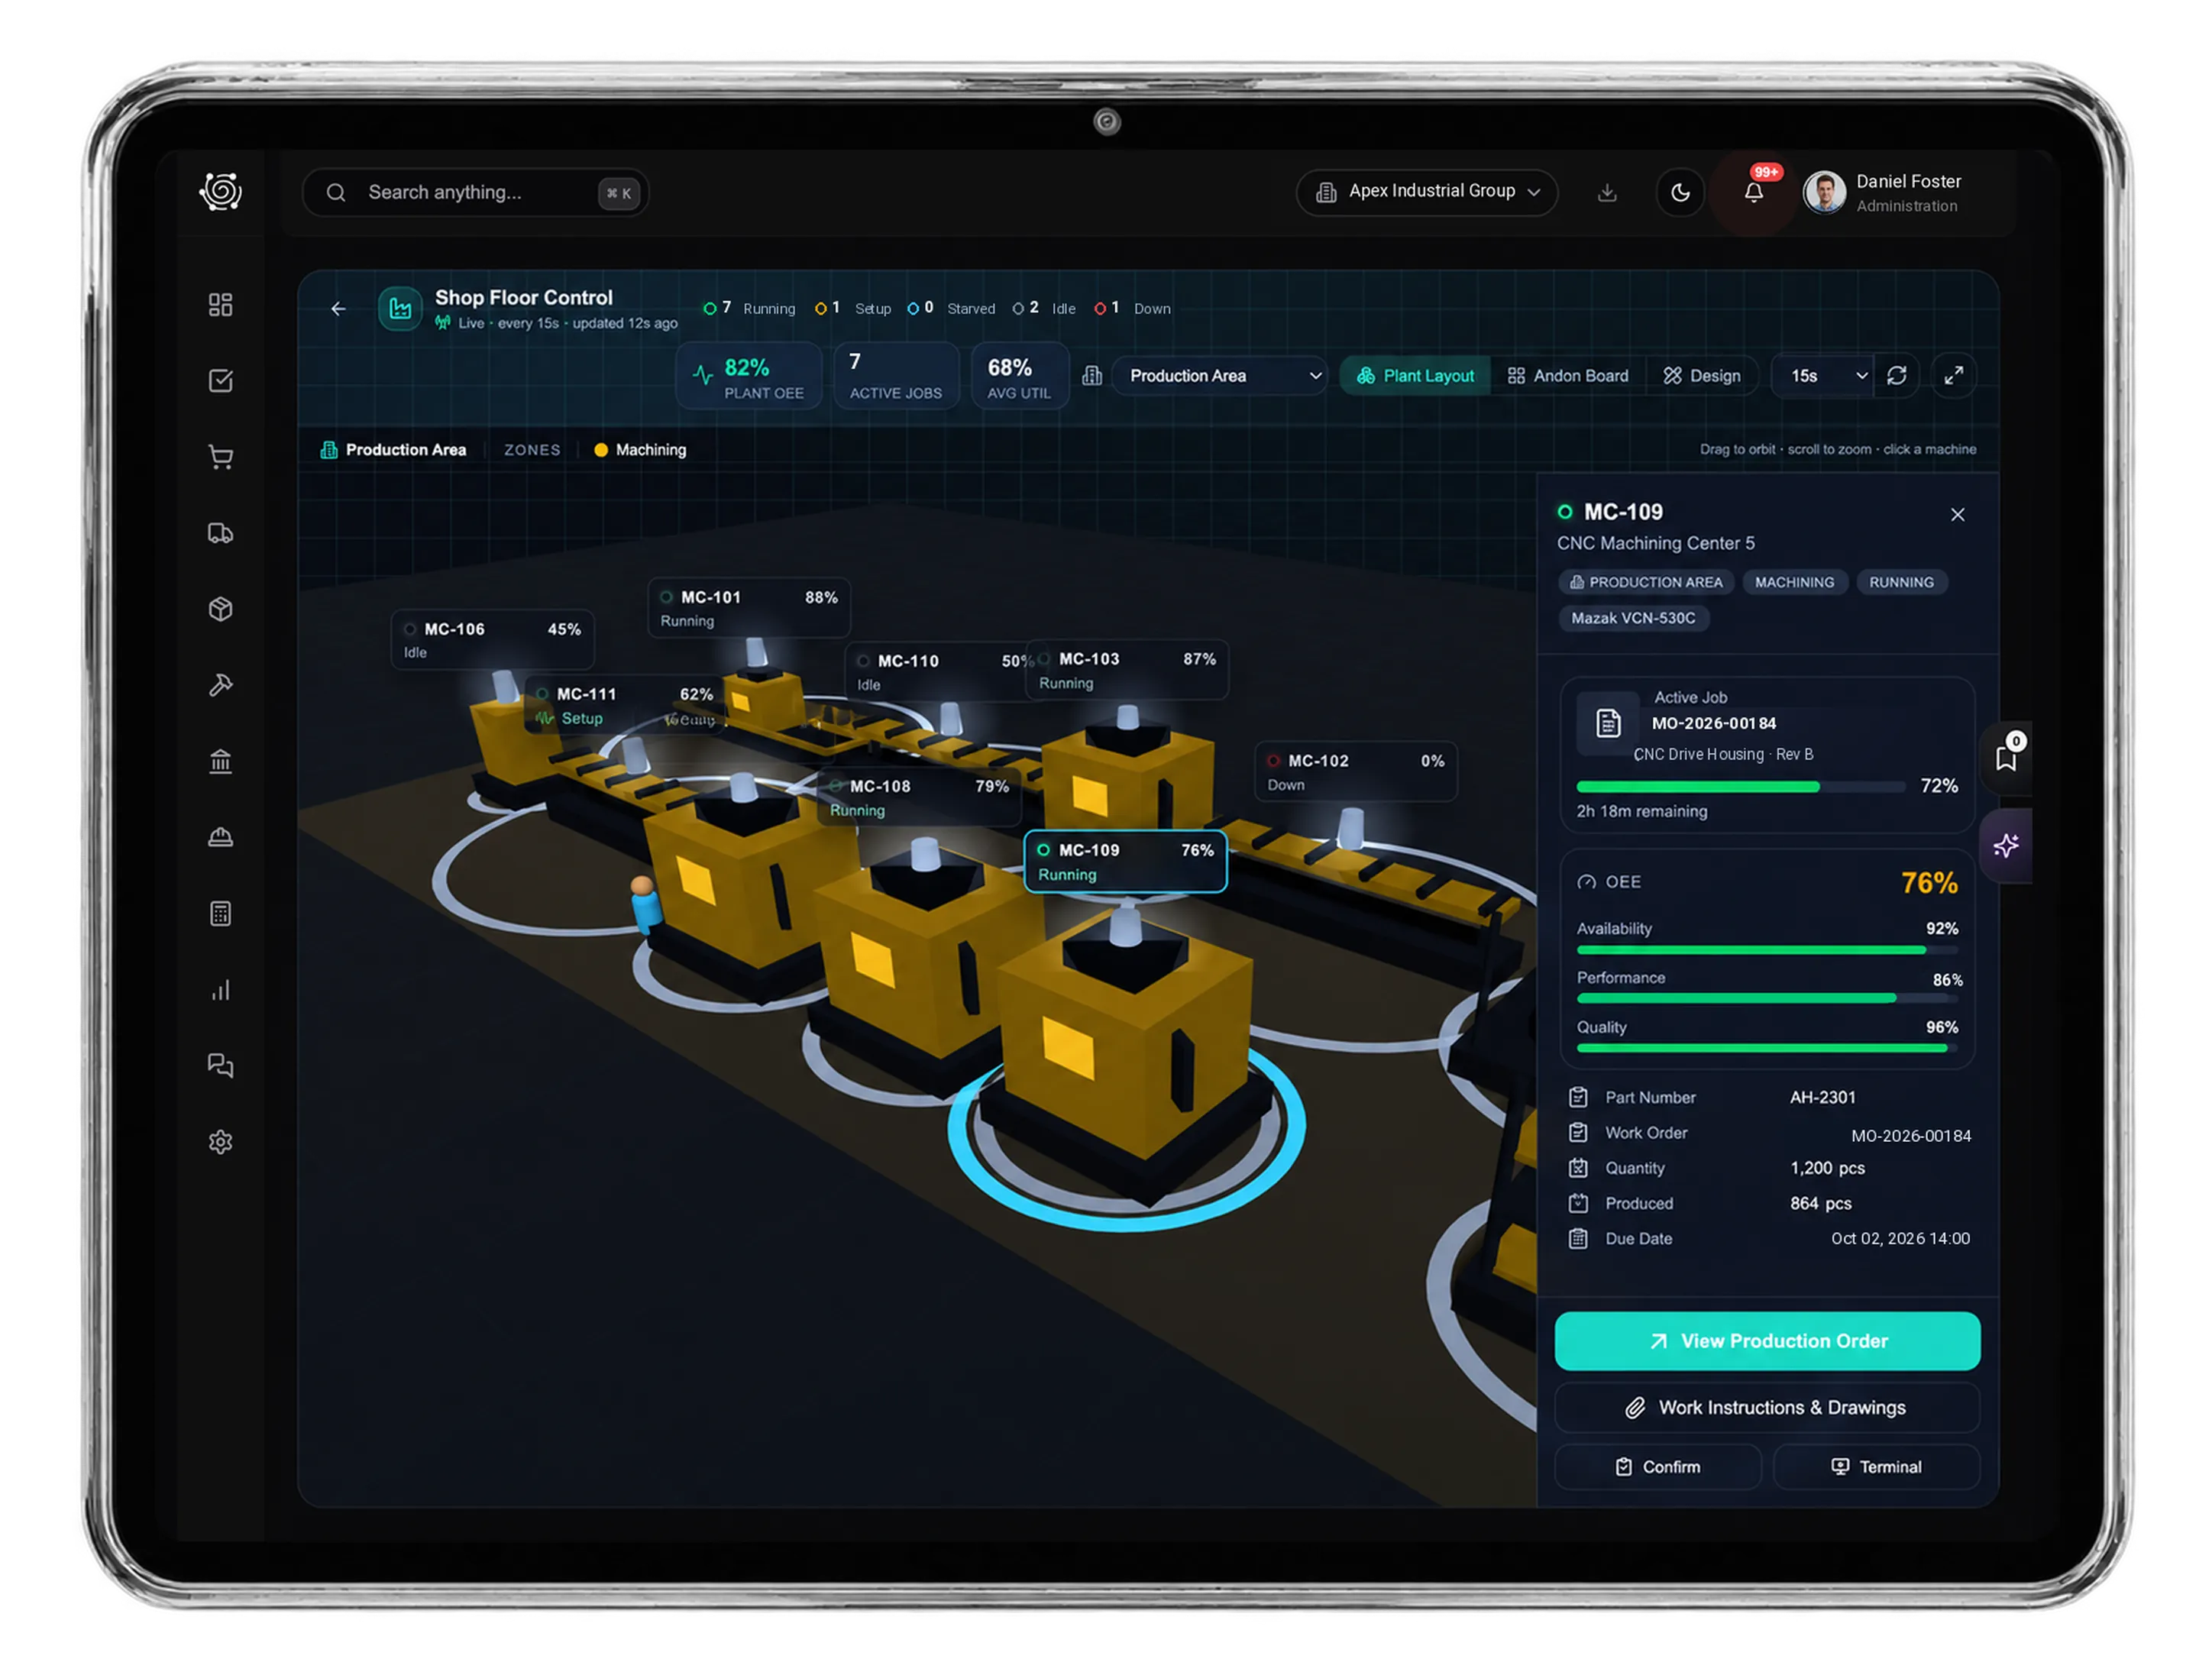Select the Machining zone chip
The width and height of the screenshot is (2212, 1659).
(640, 450)
